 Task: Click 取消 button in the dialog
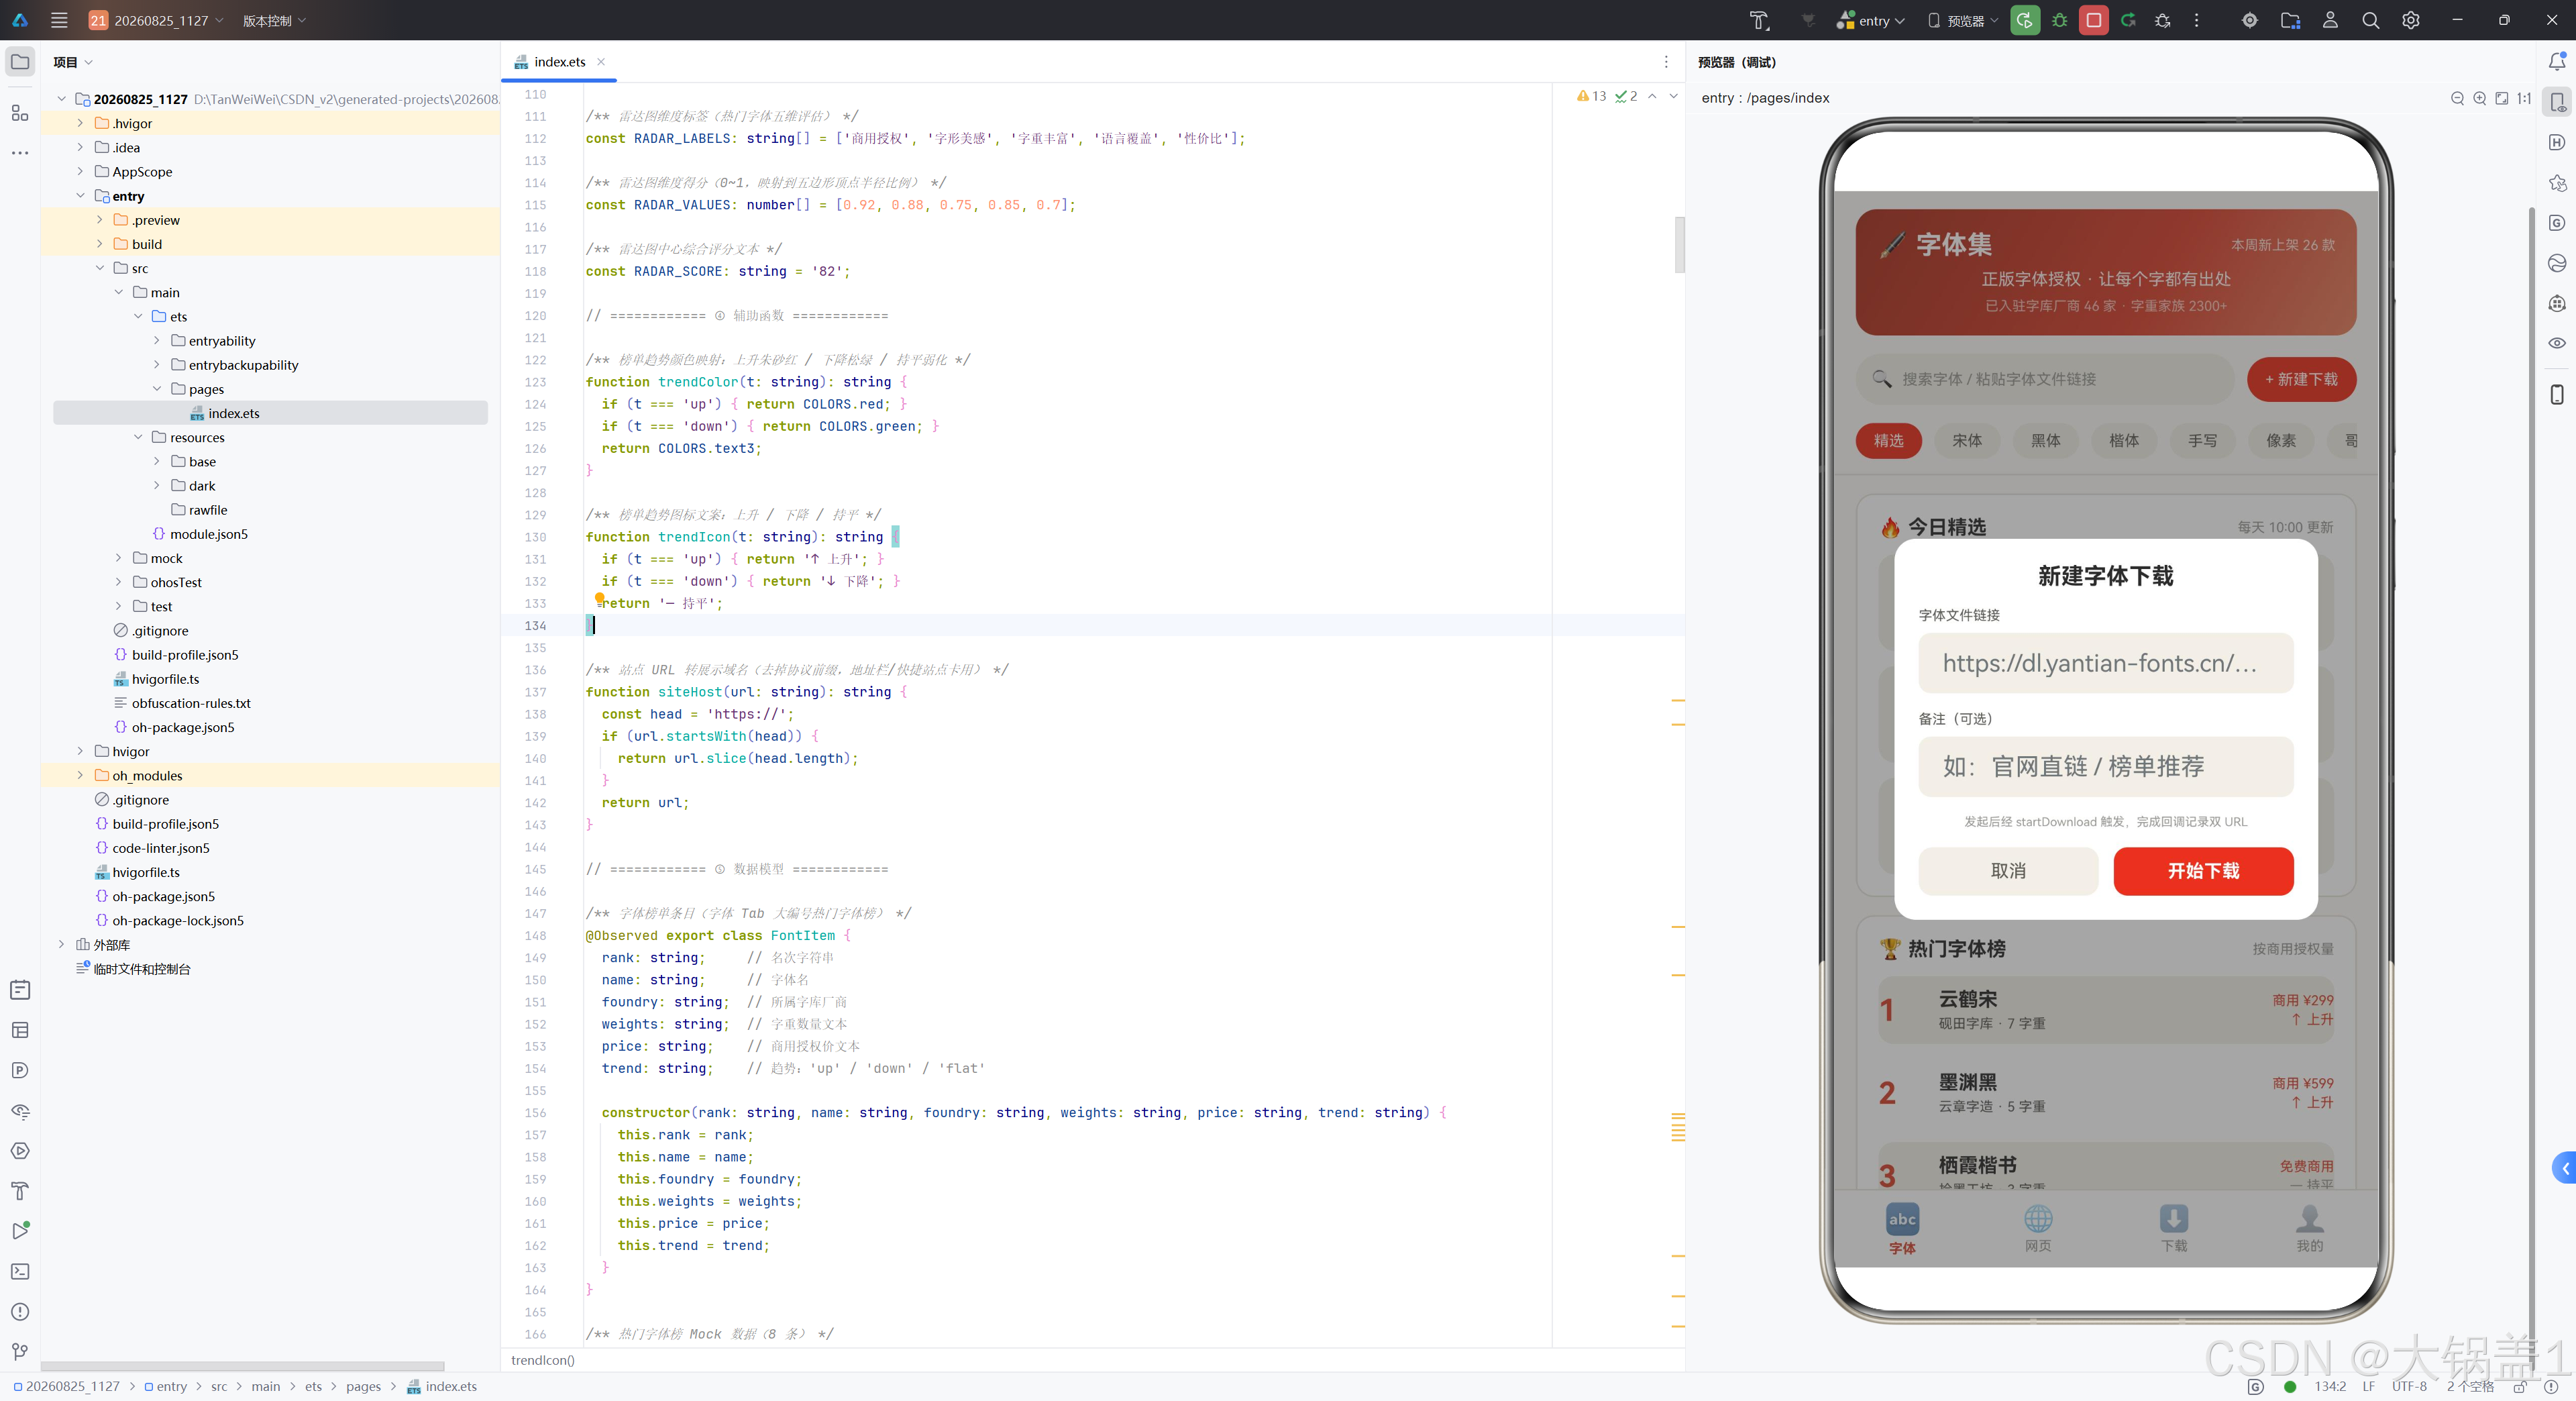click(2008, 871)
